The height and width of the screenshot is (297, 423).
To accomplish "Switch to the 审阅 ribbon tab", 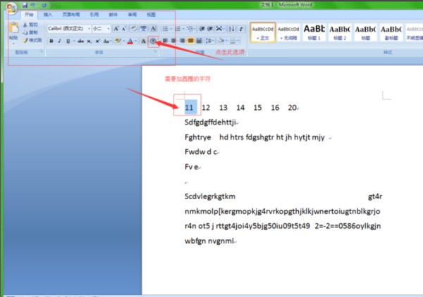I will coord(133,15).
